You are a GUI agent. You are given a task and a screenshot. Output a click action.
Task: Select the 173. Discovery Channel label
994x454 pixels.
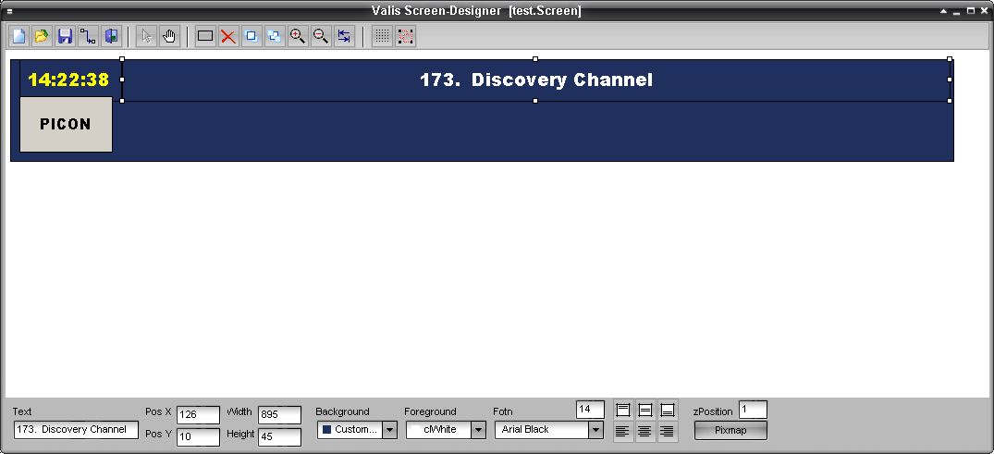536,80
